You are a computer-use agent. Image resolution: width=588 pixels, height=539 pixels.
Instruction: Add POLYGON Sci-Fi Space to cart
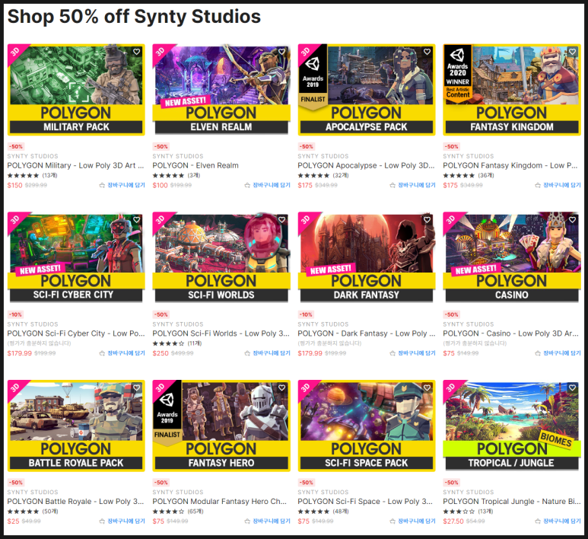click(x=412, y=521)
